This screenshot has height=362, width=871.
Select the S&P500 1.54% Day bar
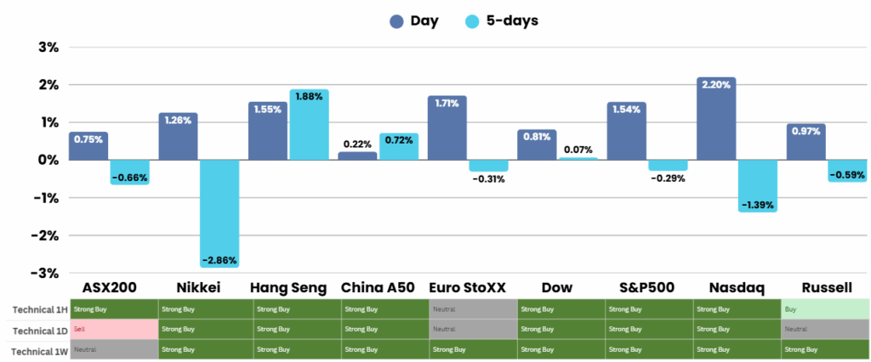(x=625, y=131)
